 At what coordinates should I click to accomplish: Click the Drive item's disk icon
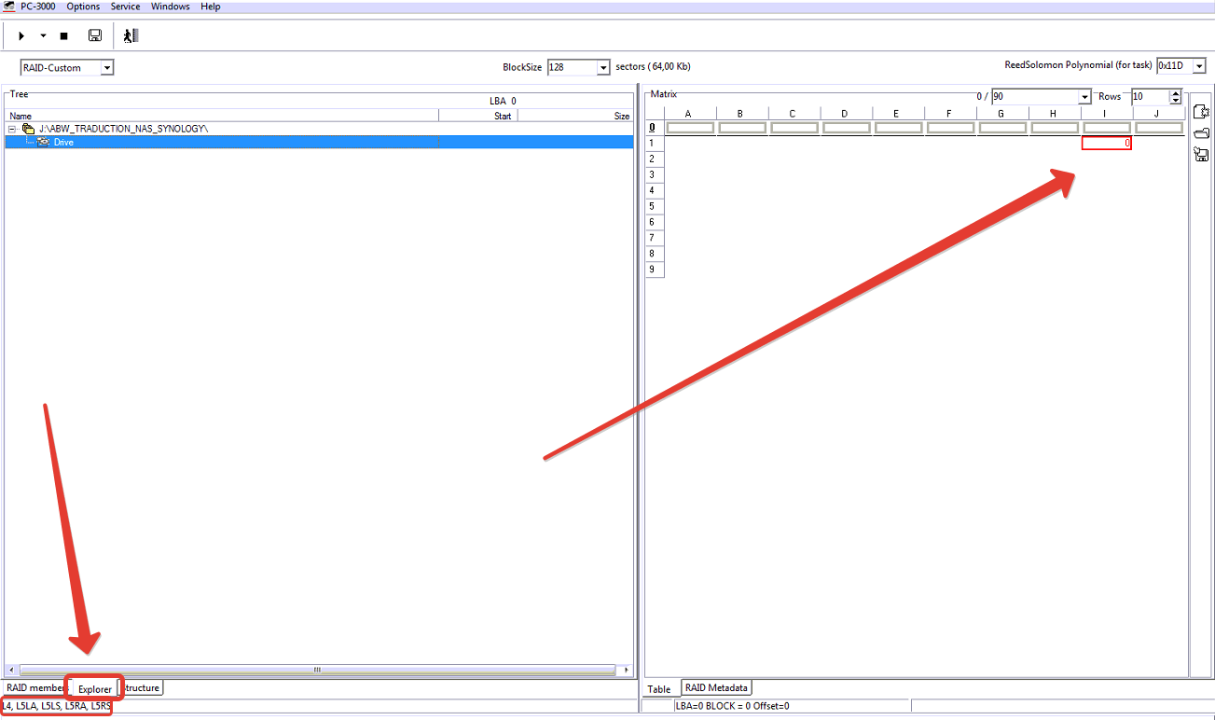[x=43, y=143]
